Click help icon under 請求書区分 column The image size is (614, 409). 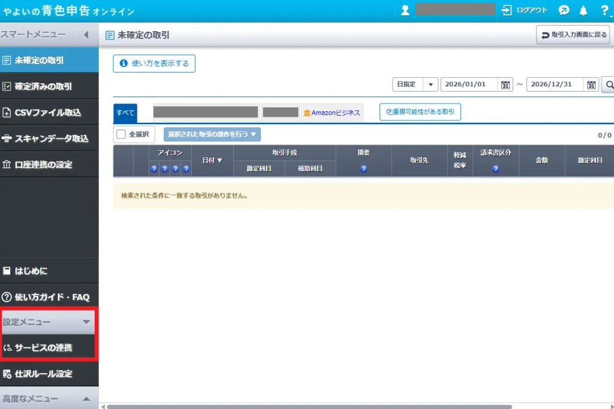tap(496, 168)
